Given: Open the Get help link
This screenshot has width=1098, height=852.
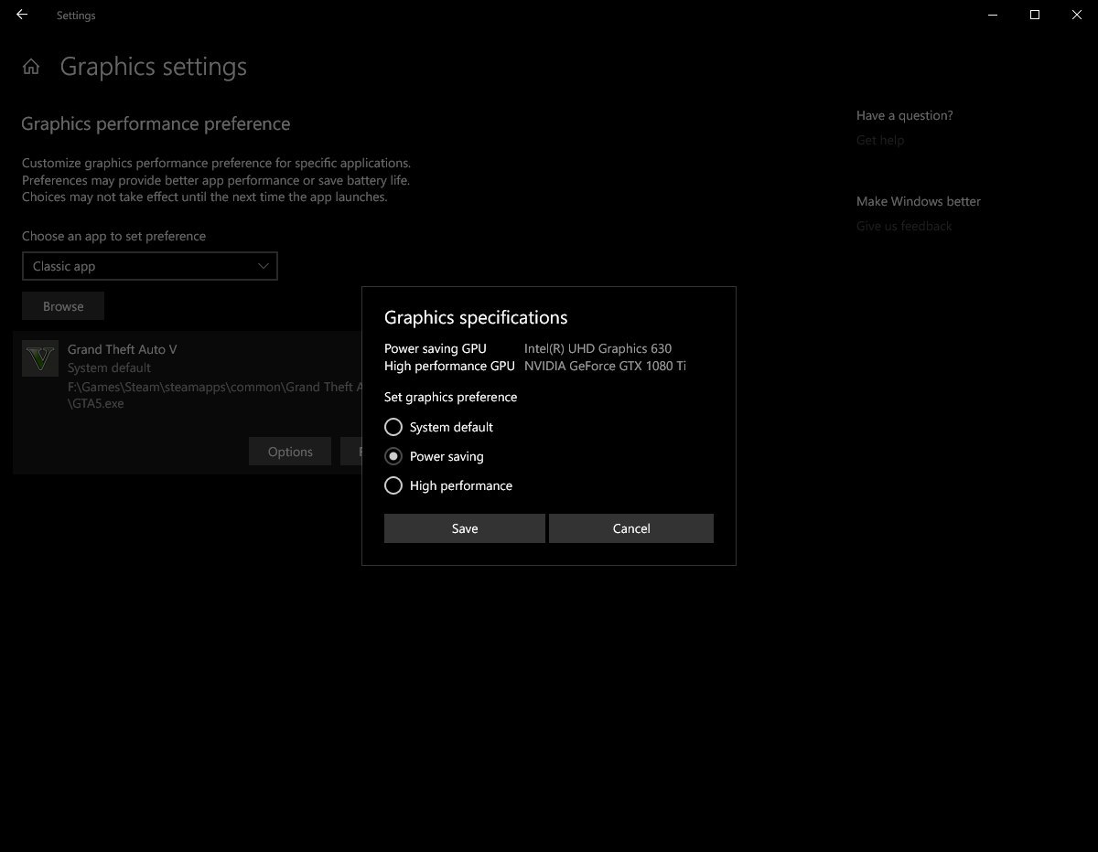Looking at the screenshot, I should [880, 140].
